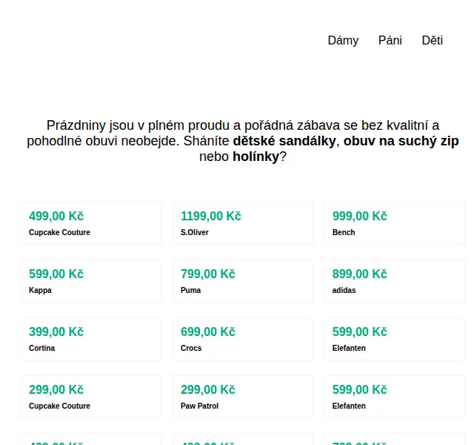The width and height of the screenshot is (474, 445).
Task: Open the S.Oliver 1199,00 Kč product card
Action: 243,223
